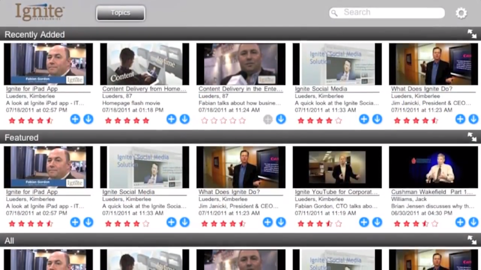Add Ignite Social Media in Recently Added
This screenshot has height=270, width=481.
[x=364, y=119]
